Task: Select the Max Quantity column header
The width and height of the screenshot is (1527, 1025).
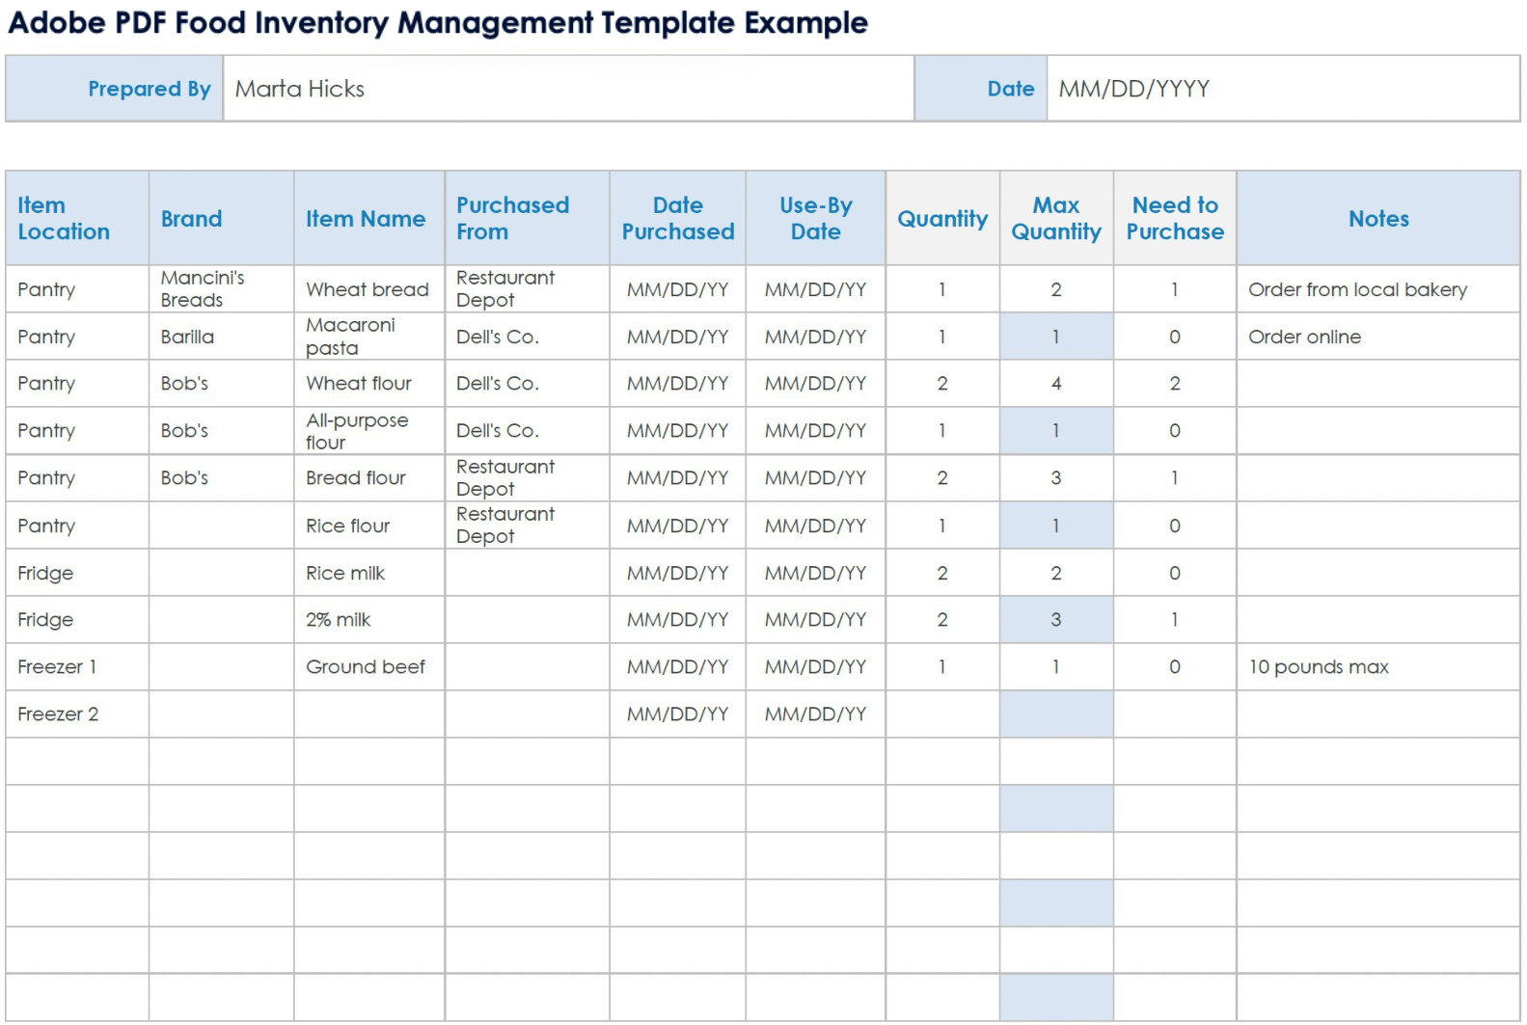Action: (x=1055, y=219)
